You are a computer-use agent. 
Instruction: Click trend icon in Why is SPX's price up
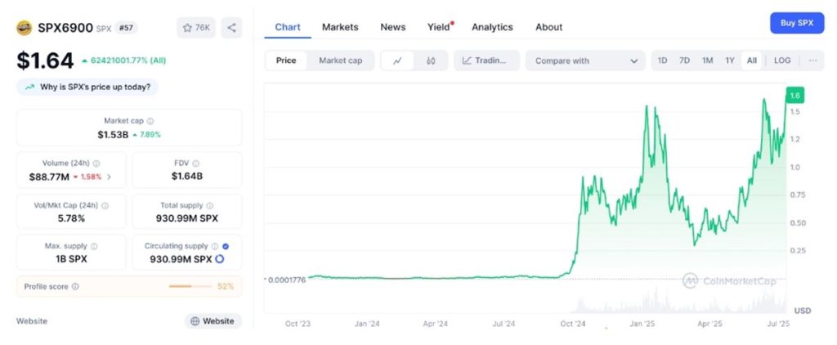pos(29,87)
